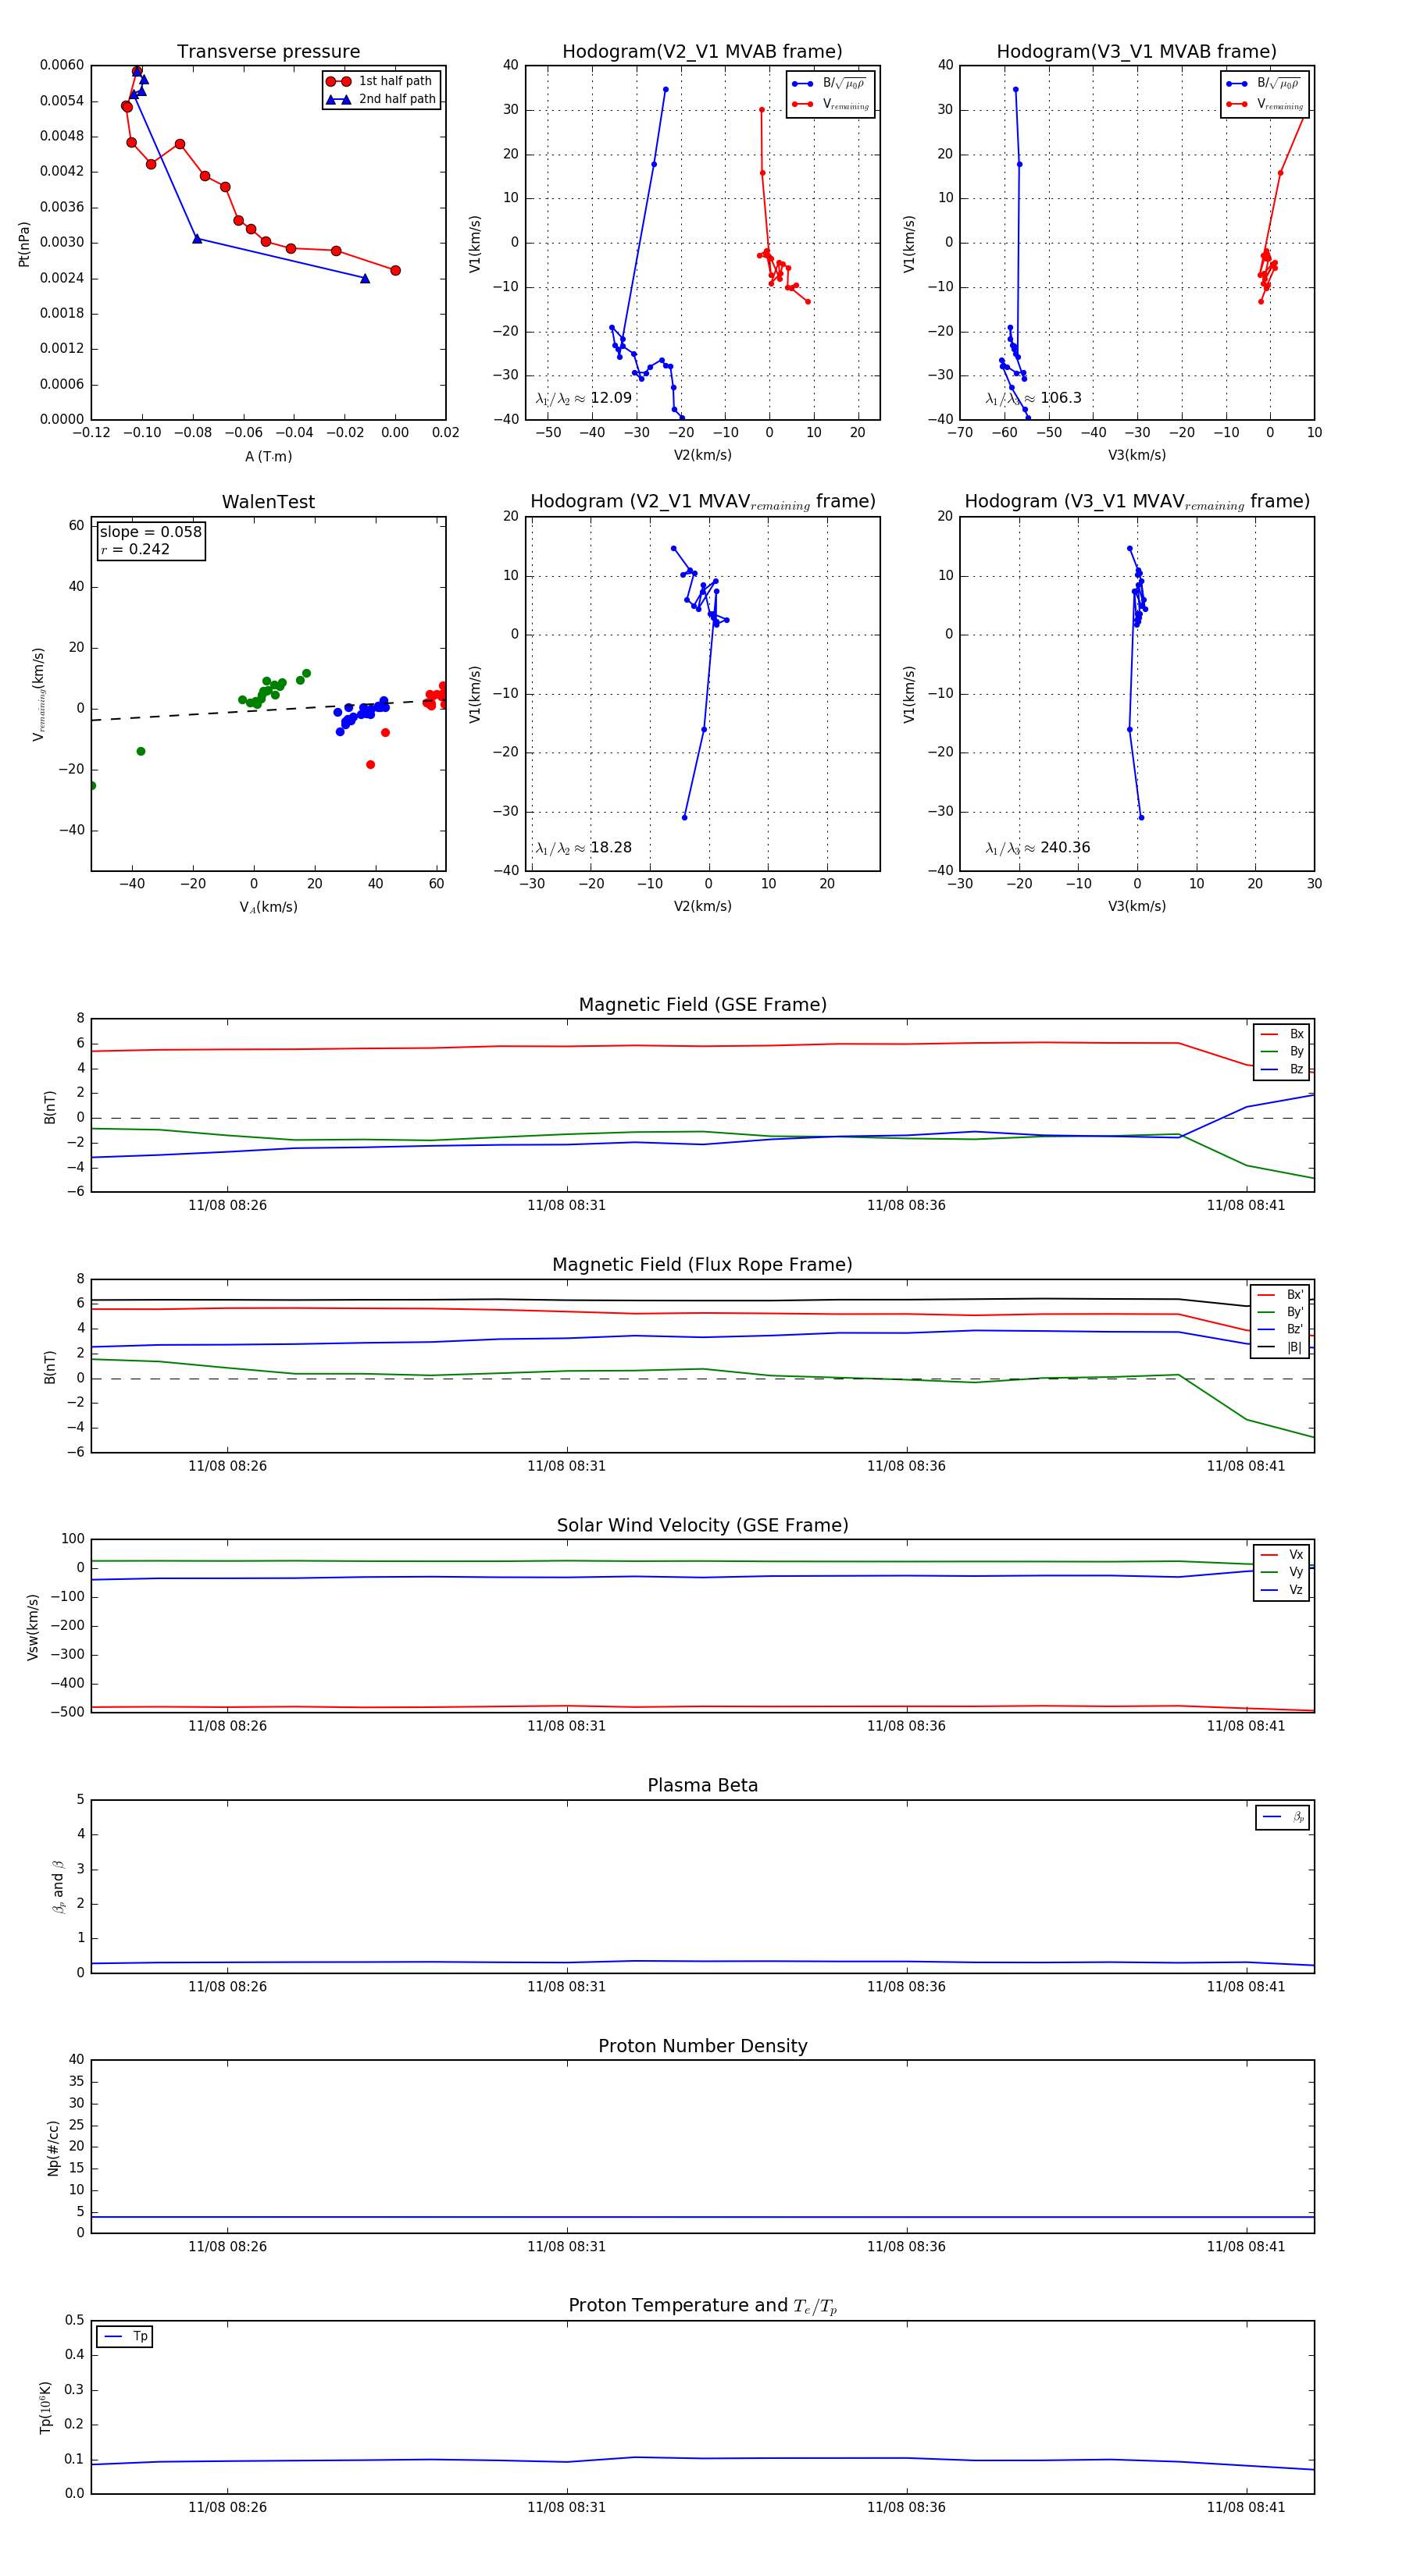Click the Hodogram V2_V1 MVAV remaining frame title
This screenshot has height=2576, width=1406.
click(x=702, y=502)
